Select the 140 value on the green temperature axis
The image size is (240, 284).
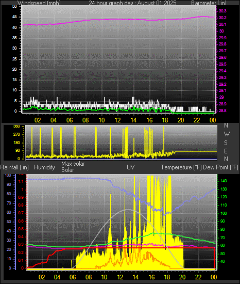[x=224, y=181]
